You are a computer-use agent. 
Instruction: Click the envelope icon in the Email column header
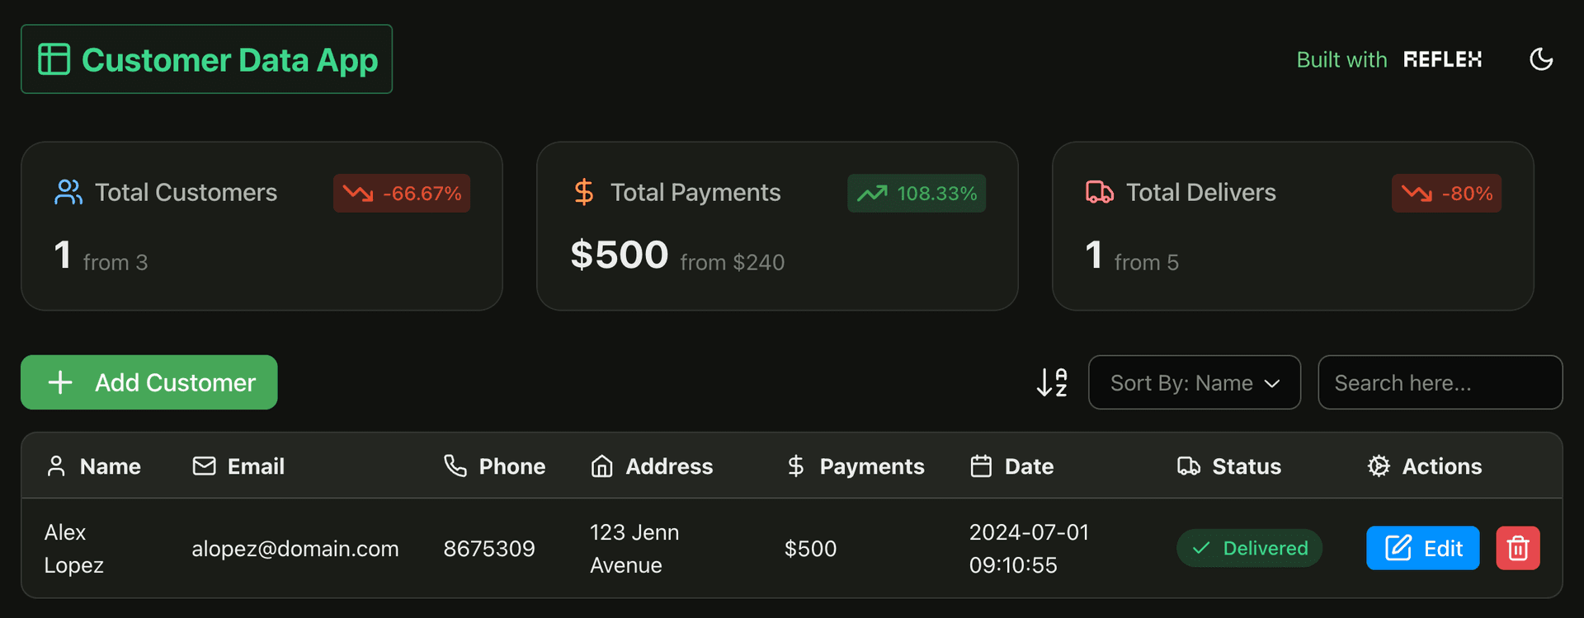point(203,466)
